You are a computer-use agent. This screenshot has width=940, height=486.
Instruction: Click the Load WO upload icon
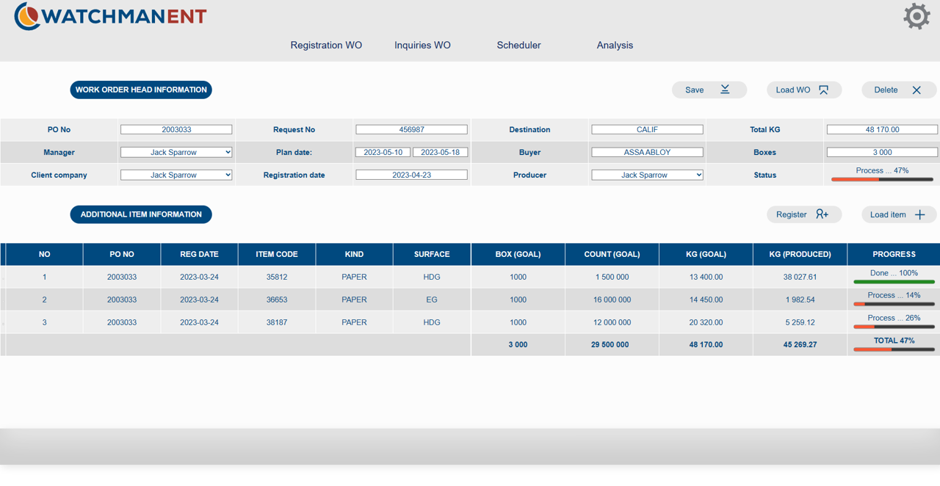(823, 90)
